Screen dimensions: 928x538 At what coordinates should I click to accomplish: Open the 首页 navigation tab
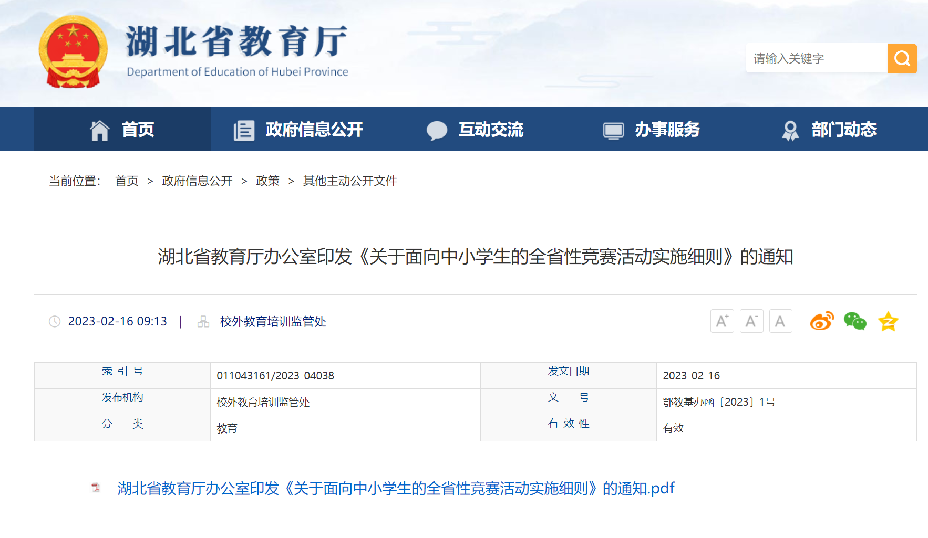[x=122, y=129]
